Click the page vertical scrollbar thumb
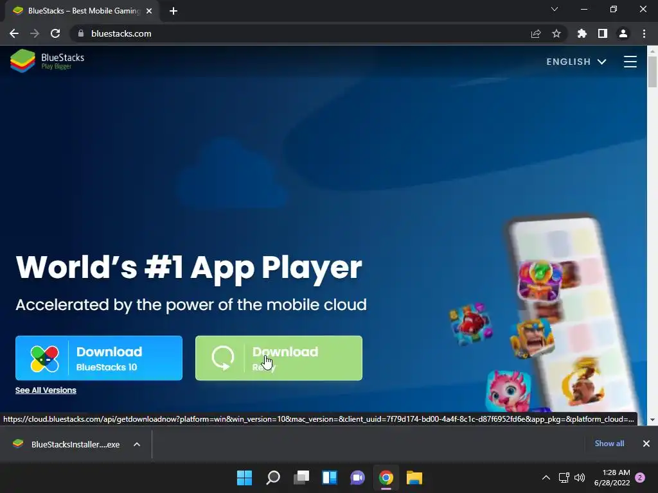 [652, 71]
